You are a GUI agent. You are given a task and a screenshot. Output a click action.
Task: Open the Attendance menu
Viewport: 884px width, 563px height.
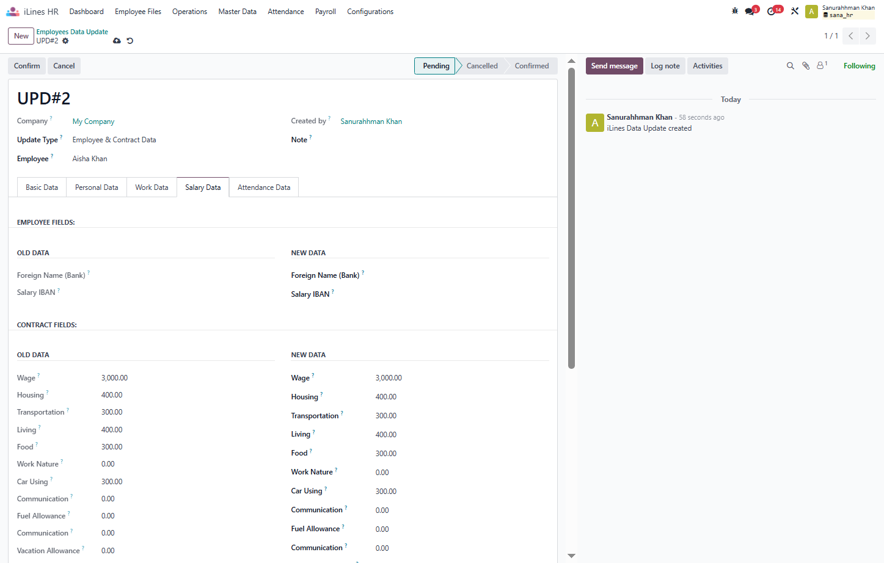coord(285,12)
